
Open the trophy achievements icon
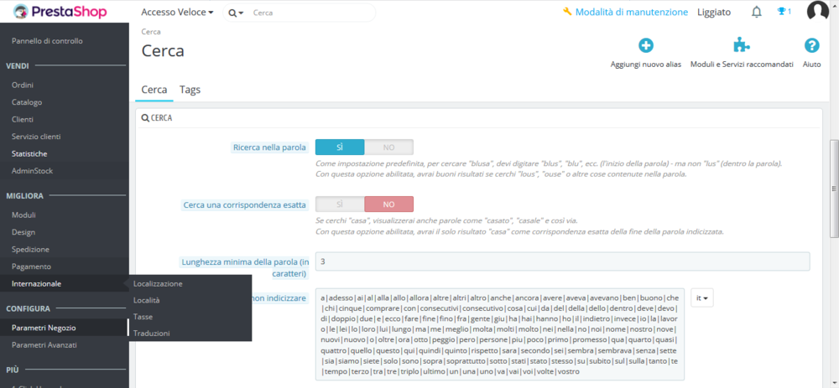coord(784,11)
